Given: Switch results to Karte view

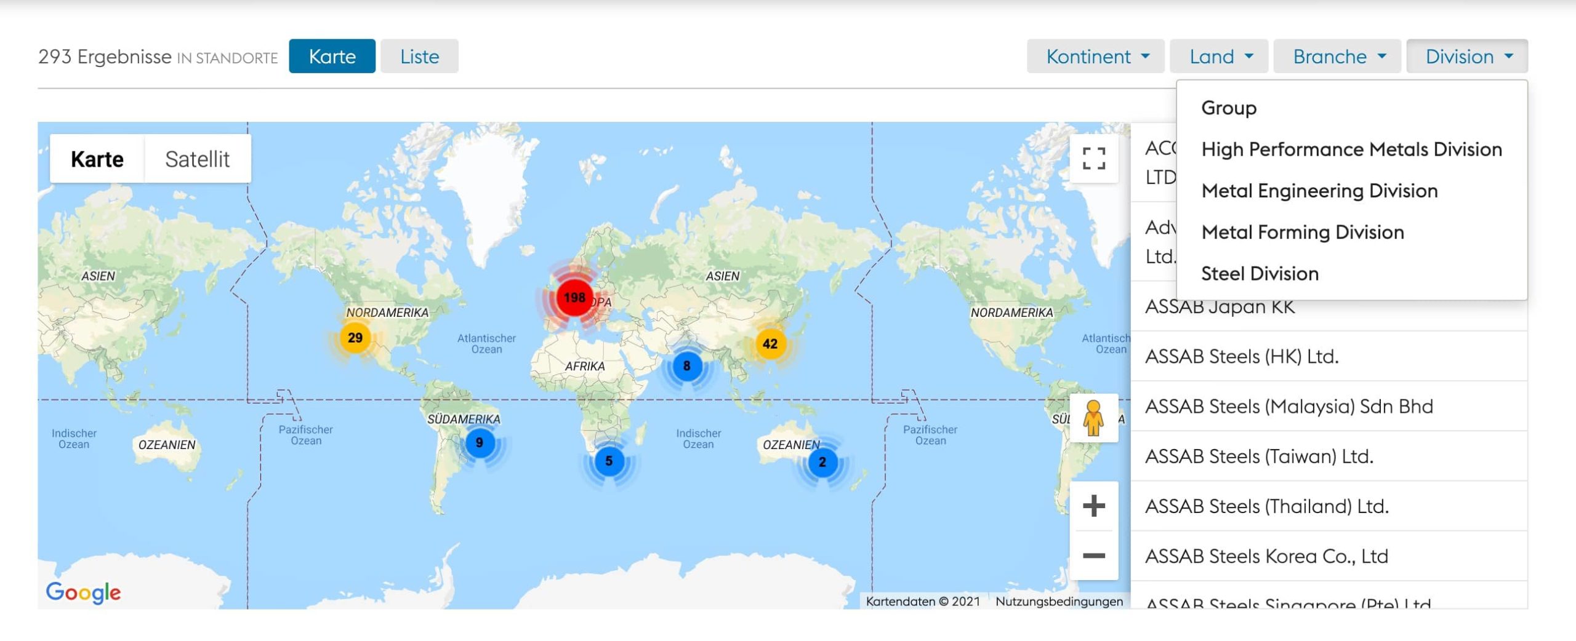Looking at the screenshot, I should pyautogui.click(x=332, y=56).
